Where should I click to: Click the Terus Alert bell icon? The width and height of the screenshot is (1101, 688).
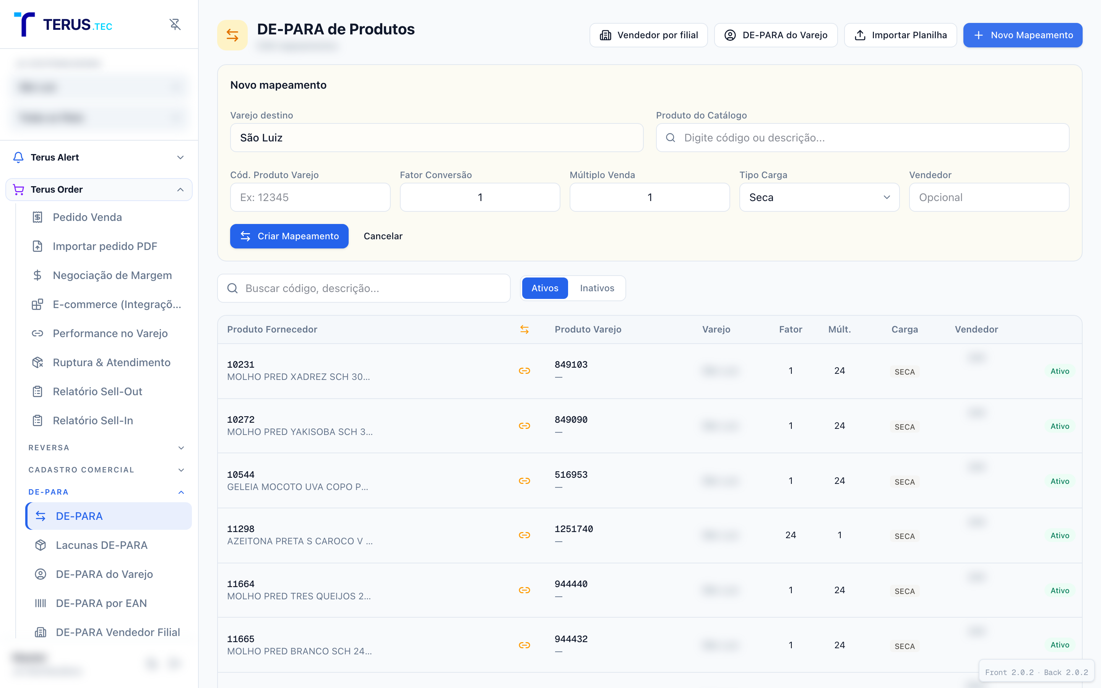click(18, 157)
